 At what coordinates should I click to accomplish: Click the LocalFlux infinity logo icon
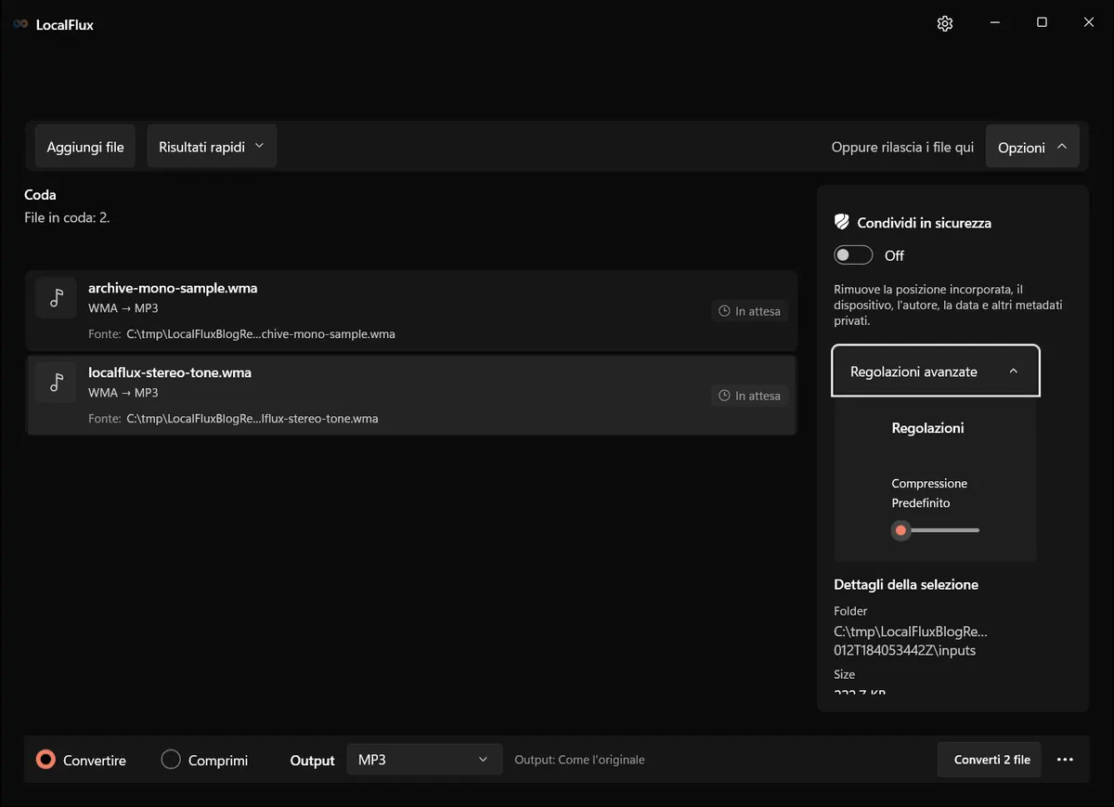click(20, 24)
